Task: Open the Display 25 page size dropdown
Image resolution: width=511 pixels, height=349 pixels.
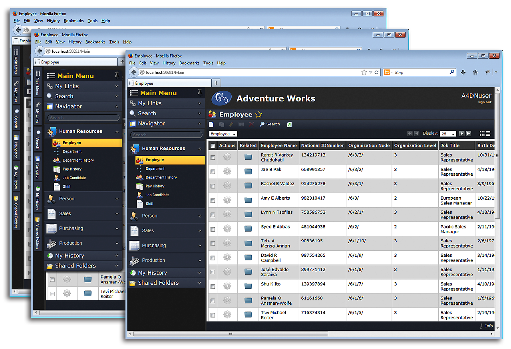Action: tap(448, 134)
